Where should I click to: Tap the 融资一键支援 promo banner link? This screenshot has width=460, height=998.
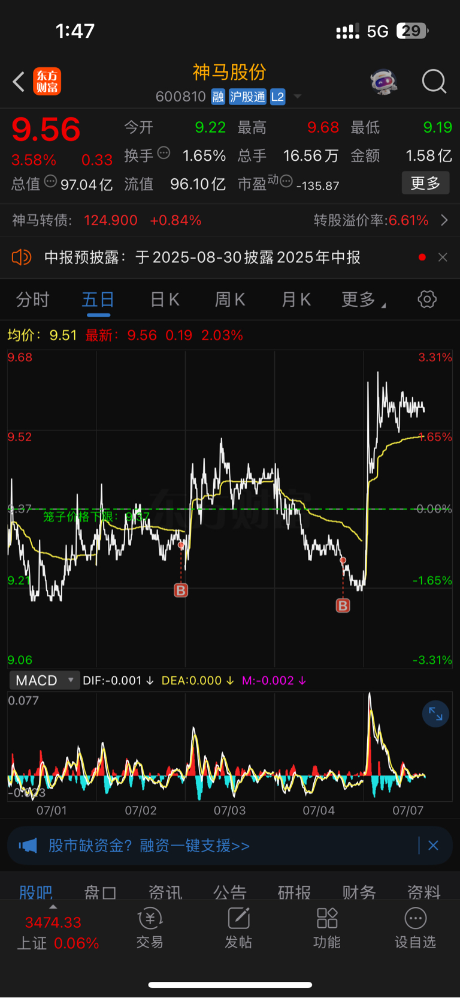pos(149,846)
